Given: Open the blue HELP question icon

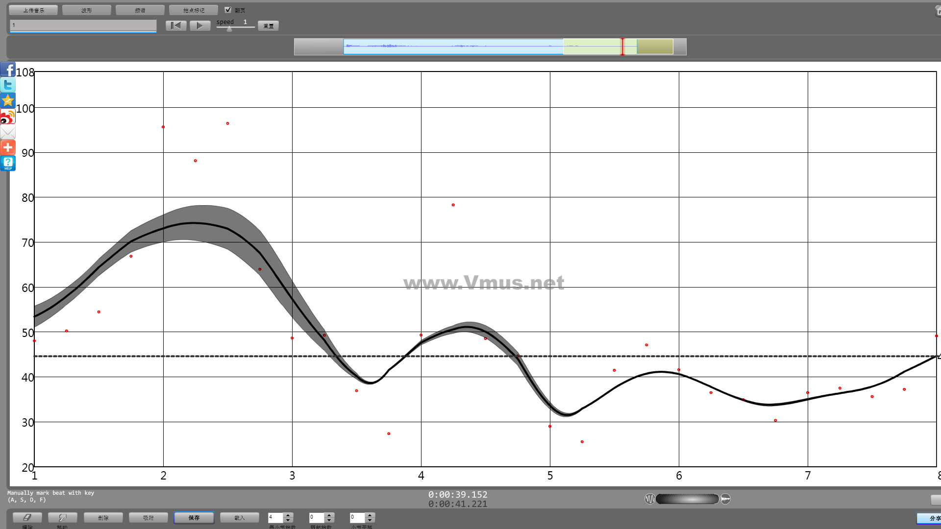Looking at the screenshot, I should point(8,163).
